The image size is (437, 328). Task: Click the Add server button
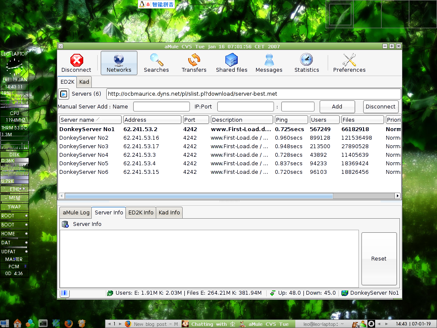pyautogui.click(x=337, y=106)
